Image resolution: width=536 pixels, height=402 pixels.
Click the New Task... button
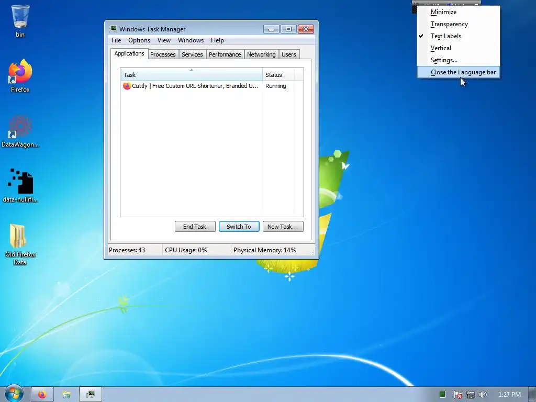pyautogui.click(x=283, y=226)
